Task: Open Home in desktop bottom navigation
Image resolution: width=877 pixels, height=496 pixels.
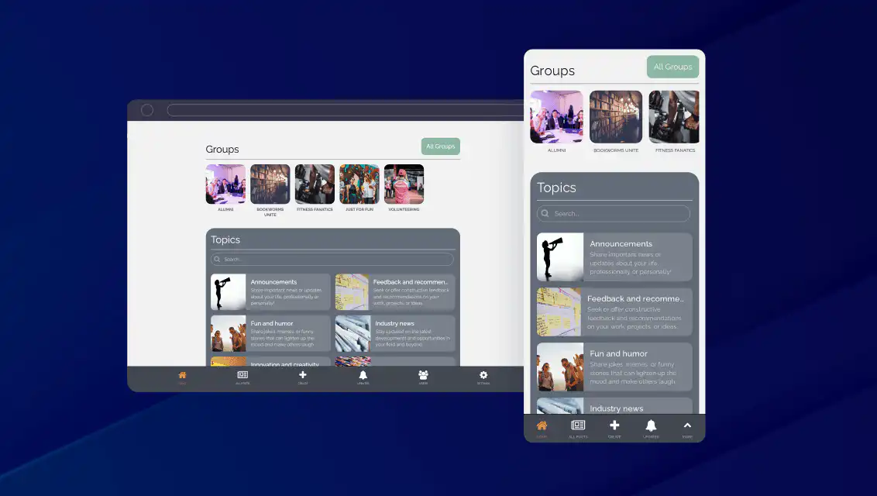Action: (182, 377)
